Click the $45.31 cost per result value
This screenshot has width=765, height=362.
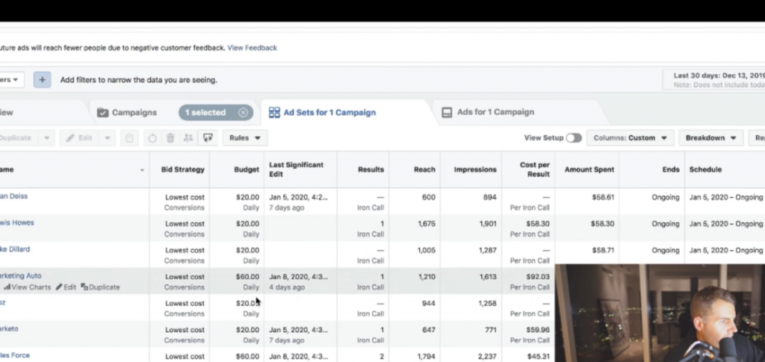click(538, 356)
